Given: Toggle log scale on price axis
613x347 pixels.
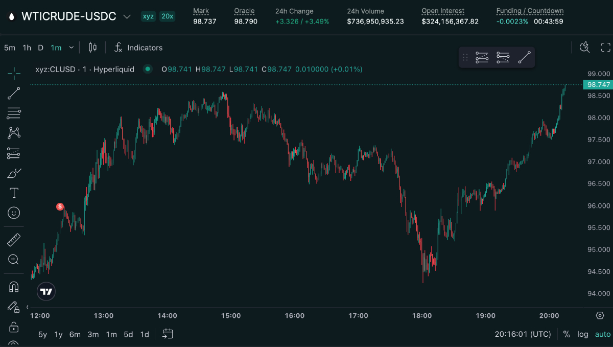Looking at the screenshot, I should (x=583, y=334).
